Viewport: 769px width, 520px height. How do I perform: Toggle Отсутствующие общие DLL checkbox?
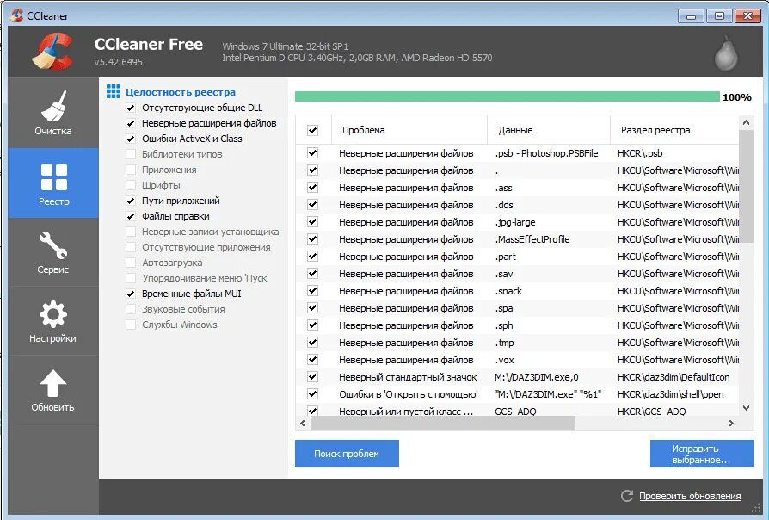(x=131, y=108)
